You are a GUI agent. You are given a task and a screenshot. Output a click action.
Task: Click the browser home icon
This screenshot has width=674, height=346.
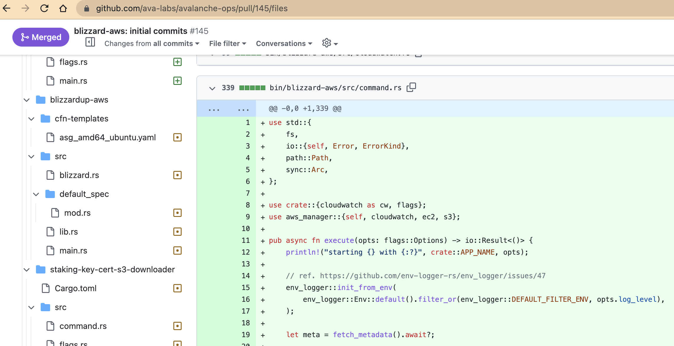(63, 8)
